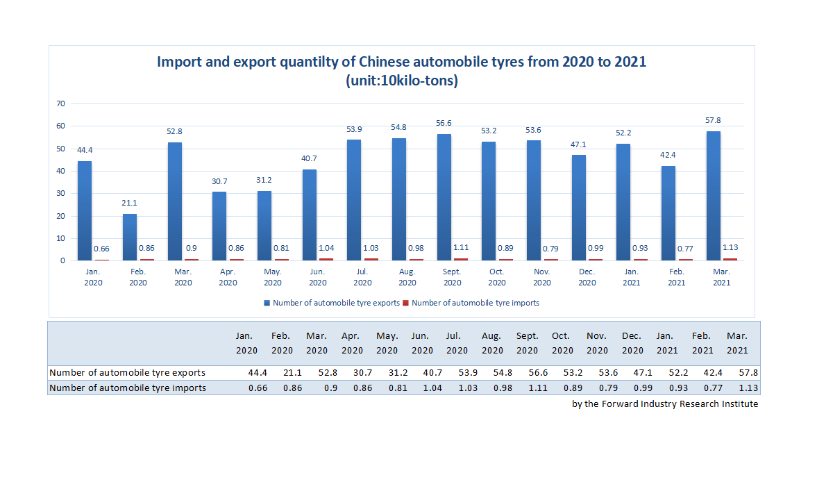
Task: Click the 52.8 label above Mar. 2020 bar
Action: 175,131
